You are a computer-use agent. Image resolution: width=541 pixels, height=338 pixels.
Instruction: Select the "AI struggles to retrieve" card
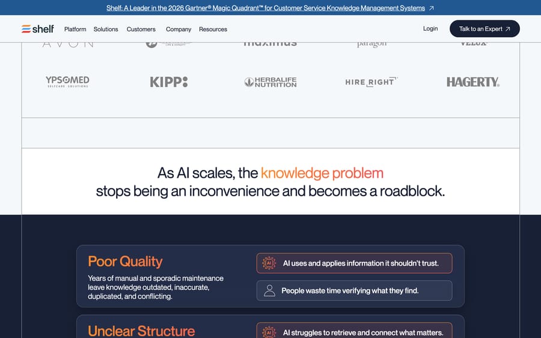point(354,330)
